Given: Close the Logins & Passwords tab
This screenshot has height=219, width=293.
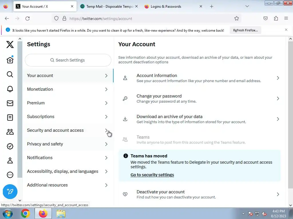Looking at the screenshot, I should point(201,6).
